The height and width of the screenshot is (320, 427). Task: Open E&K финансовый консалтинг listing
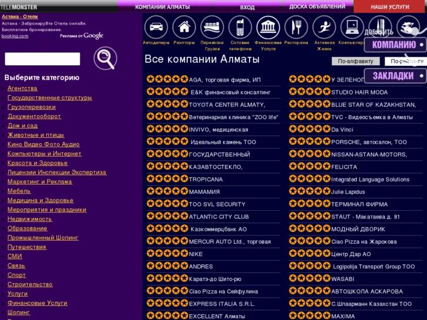click(231, 92)
